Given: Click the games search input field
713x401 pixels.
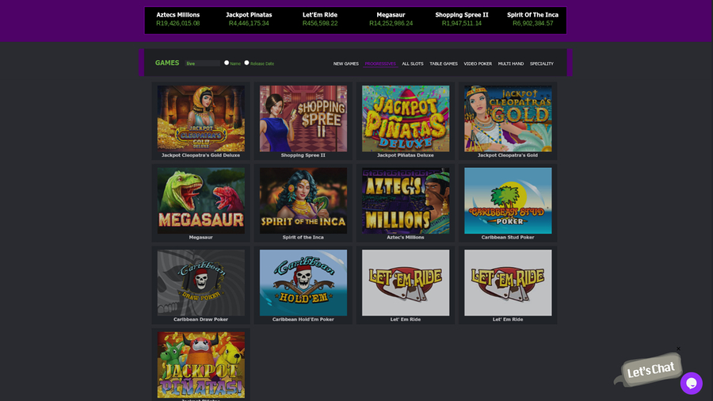Looking at the screenshot, I should [202, 63].
